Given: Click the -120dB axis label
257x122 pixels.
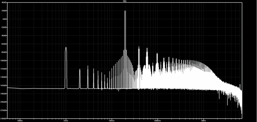Looking at the screenshot, I should point(4,69).
